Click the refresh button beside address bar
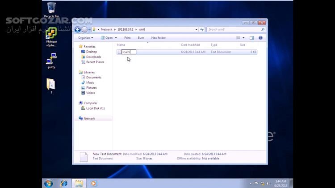 coord(202,29)
